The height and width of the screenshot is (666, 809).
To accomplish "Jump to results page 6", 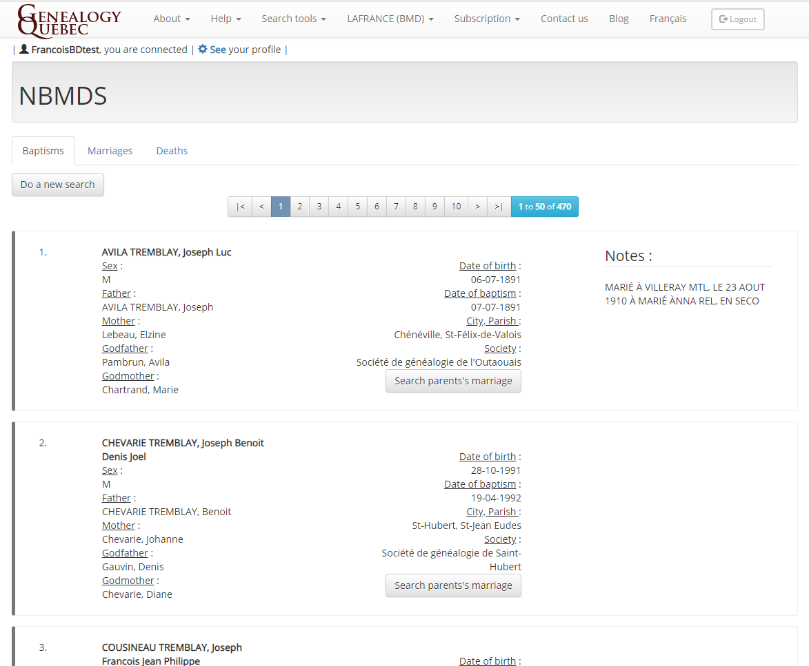I will (377, 207).
